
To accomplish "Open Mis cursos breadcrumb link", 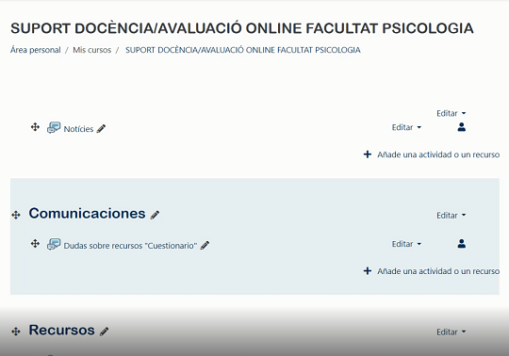I will coord(91,50).
